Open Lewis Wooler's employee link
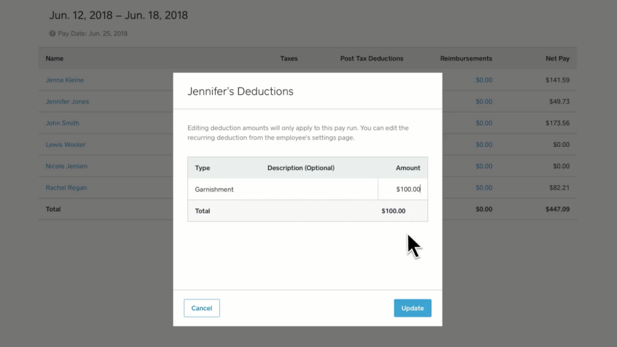The height and width of the screenshot is (347, 617). [x=65, y=145]
